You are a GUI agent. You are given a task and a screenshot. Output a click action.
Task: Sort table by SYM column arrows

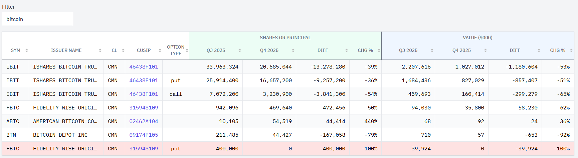(27, 51)
